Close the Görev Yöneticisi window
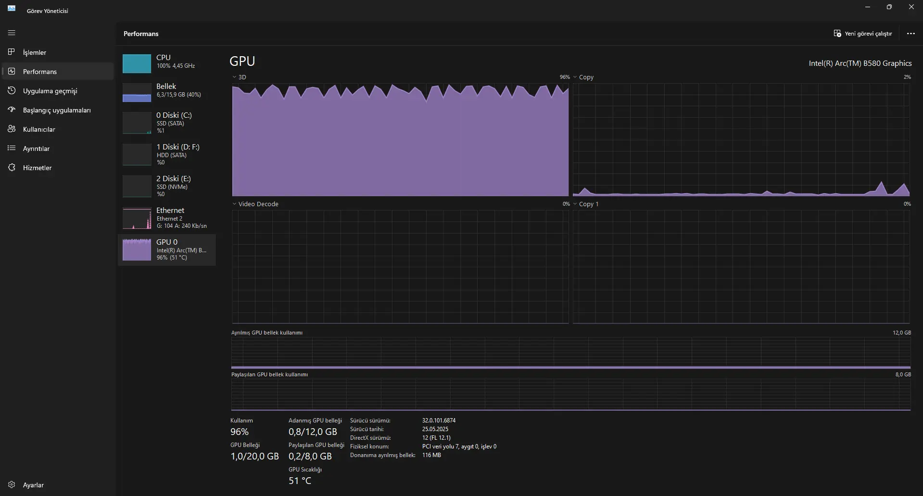The image size is (923, 496). pyautogui.click(x=911, y=7)
